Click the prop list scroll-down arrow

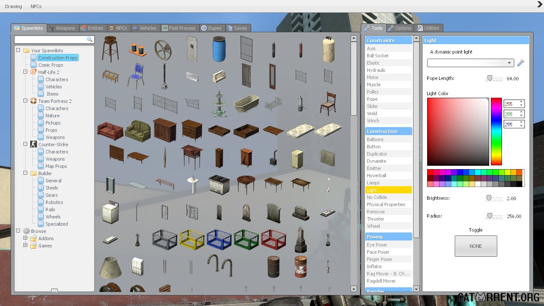click(x=354, y=289)
